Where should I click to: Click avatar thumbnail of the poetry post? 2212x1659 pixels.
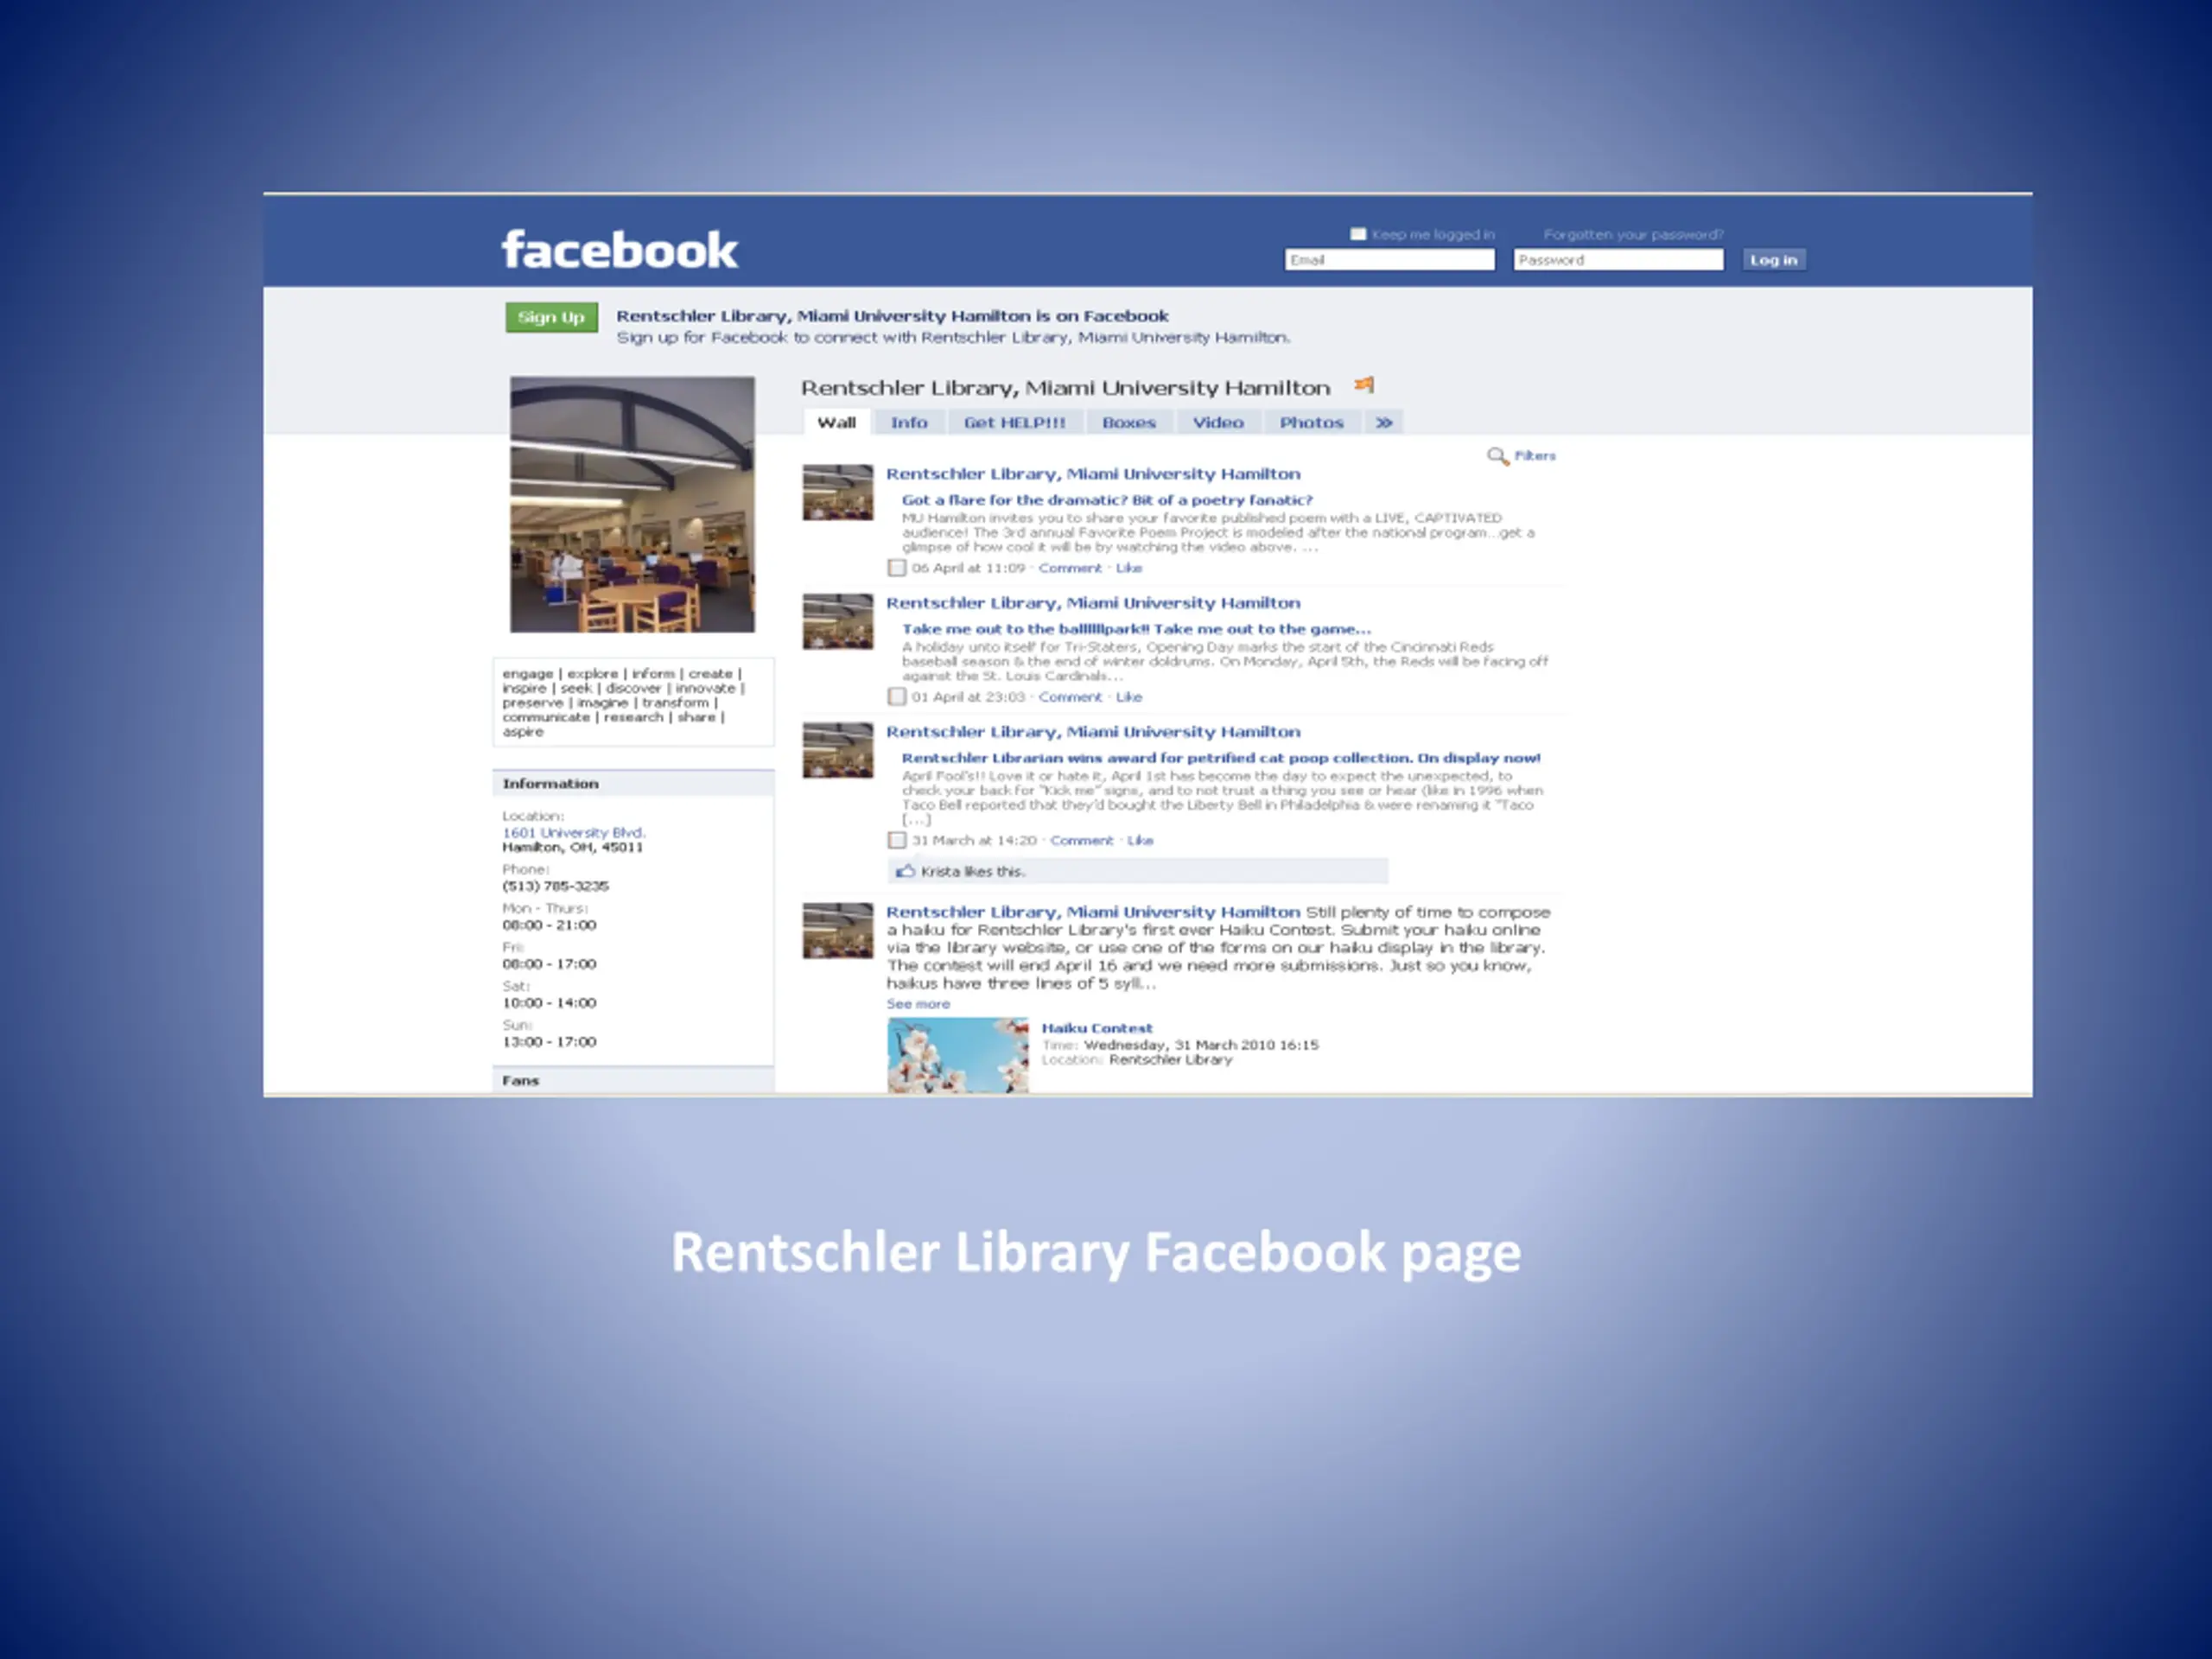(838, 492)
